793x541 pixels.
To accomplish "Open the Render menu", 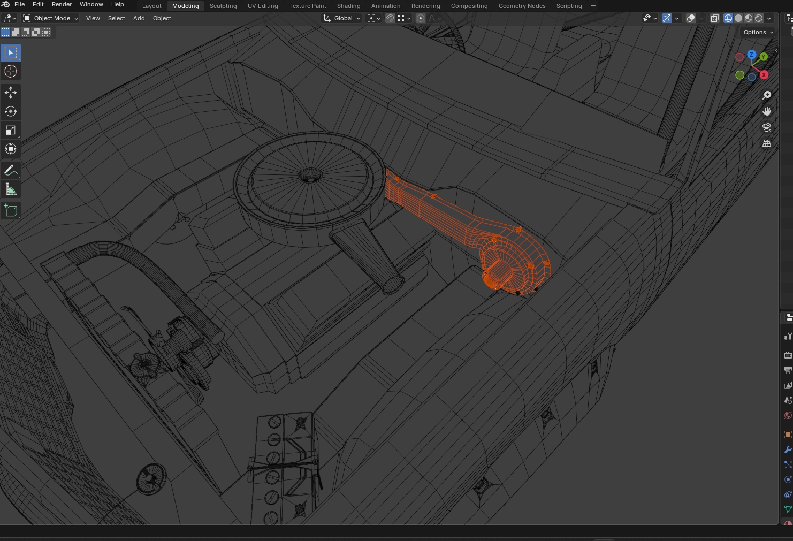I will click(62, 4).
